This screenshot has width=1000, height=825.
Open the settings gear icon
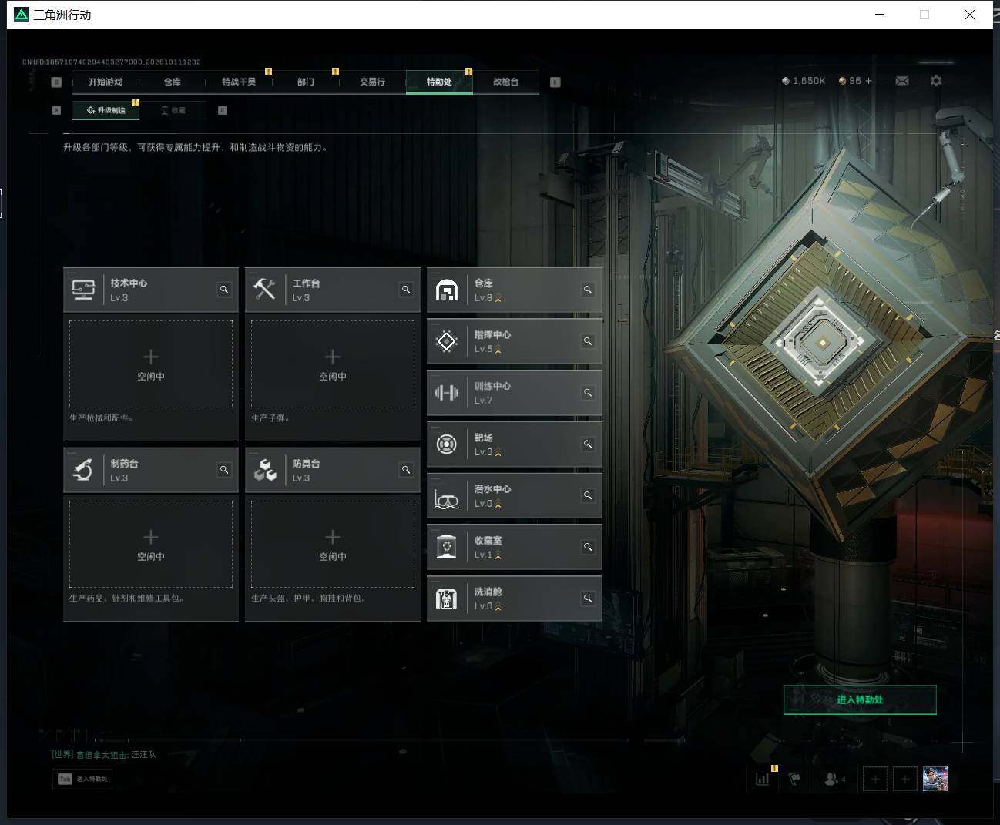pos(936,81)
